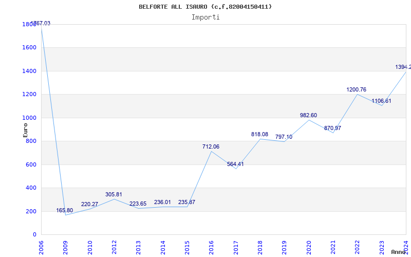Viewport: 411px width, 257px height.
Task: Click the data label 236.01
Action: click(162, 202)
